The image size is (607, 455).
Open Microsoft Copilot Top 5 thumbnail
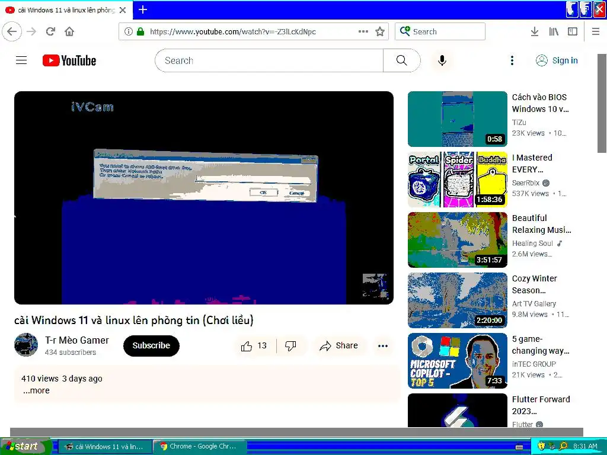(458, 361)
